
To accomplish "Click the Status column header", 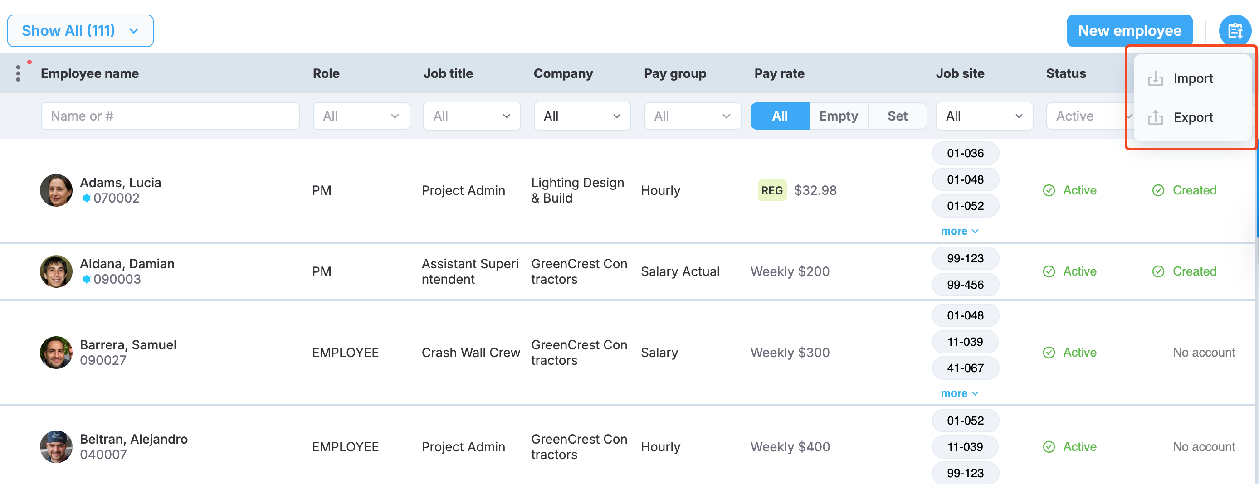I will tap(1066, 73).
